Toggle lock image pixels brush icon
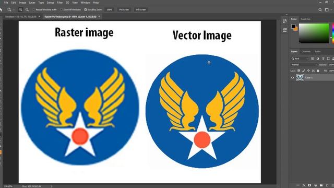This screenshot has width=334, height=188. point(304,70)
